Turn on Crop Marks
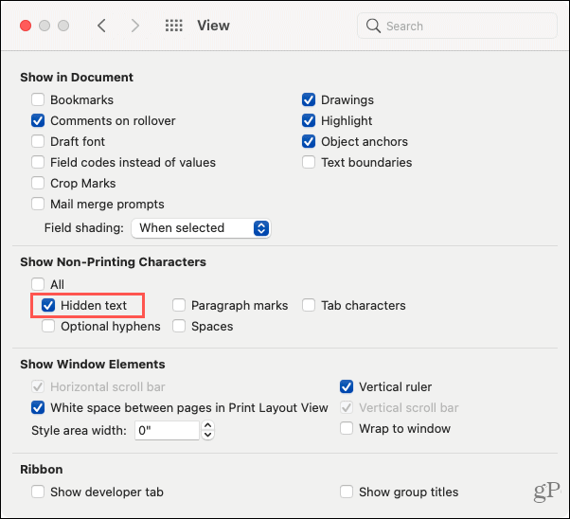The width and height of the screenshot is (570, 519). 38,184
